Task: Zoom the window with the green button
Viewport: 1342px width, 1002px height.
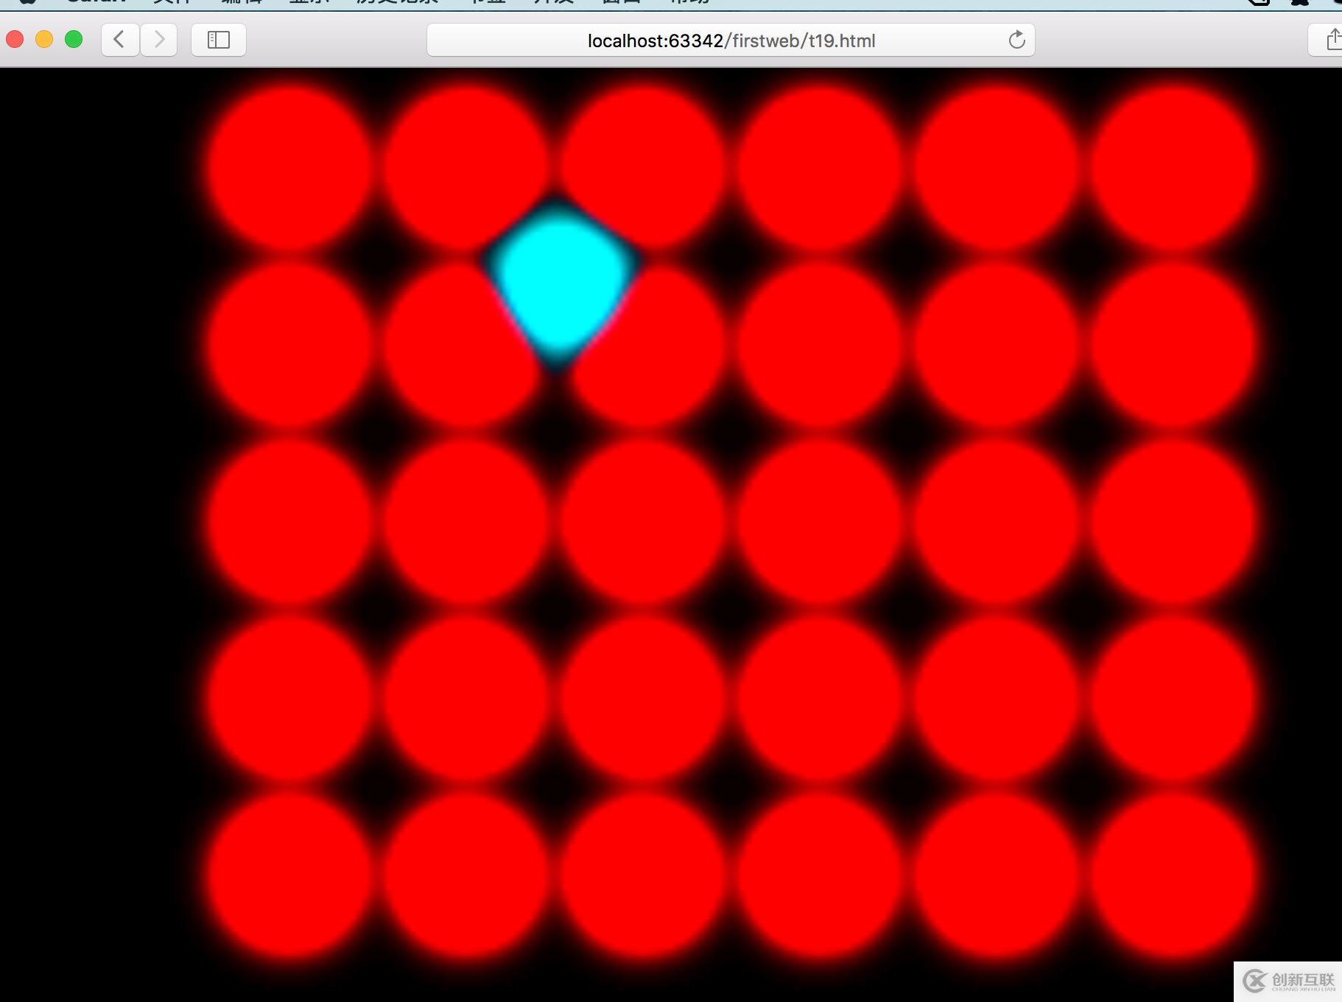Action: click(x=74, y=39)
